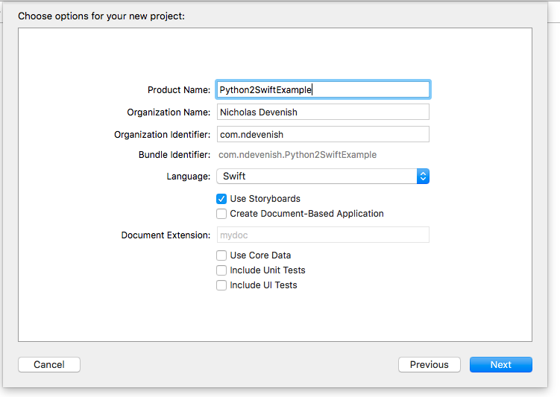Uncheck Use Storyboards checkbox

[x=221, y=199]
